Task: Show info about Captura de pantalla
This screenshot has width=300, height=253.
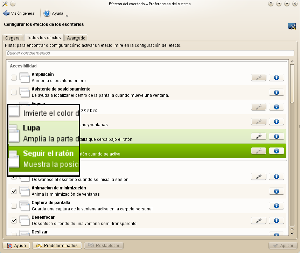Action: coord(276,206)
